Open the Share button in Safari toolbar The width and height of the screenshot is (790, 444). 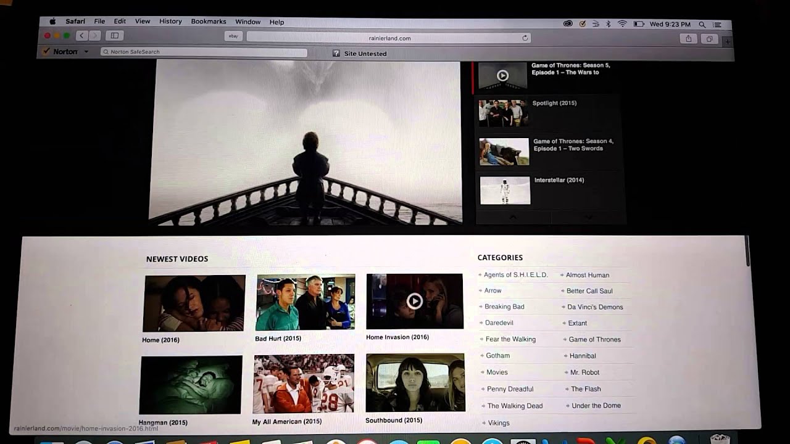tap(688, 39)
